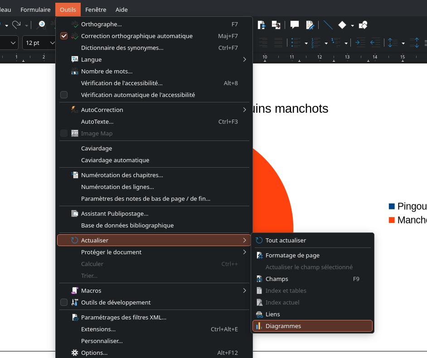Click the horizontal ruler above the document
Viewport: 427px width, 358px height.
(x=340, y=58)
